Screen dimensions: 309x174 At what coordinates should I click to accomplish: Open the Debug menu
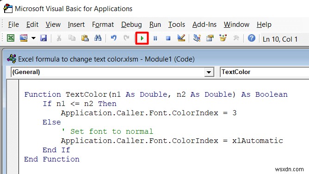point(131,25)
